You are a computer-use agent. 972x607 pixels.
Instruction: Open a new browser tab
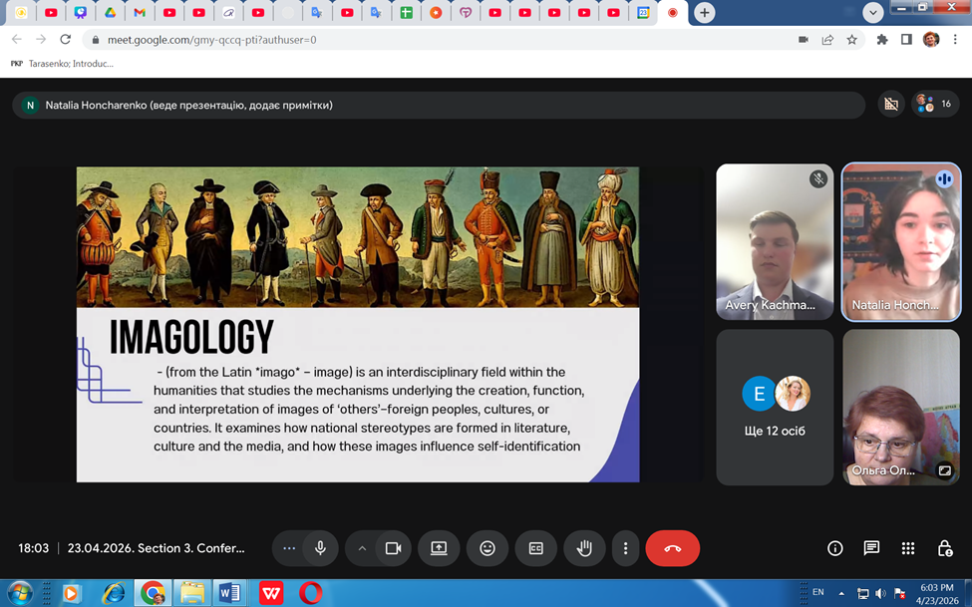pos(704,12)
